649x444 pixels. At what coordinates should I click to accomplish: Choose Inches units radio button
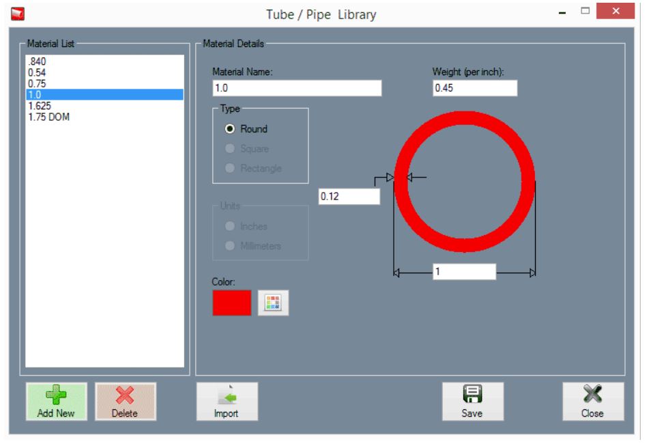pyautogui.click(x=230, y=225)
